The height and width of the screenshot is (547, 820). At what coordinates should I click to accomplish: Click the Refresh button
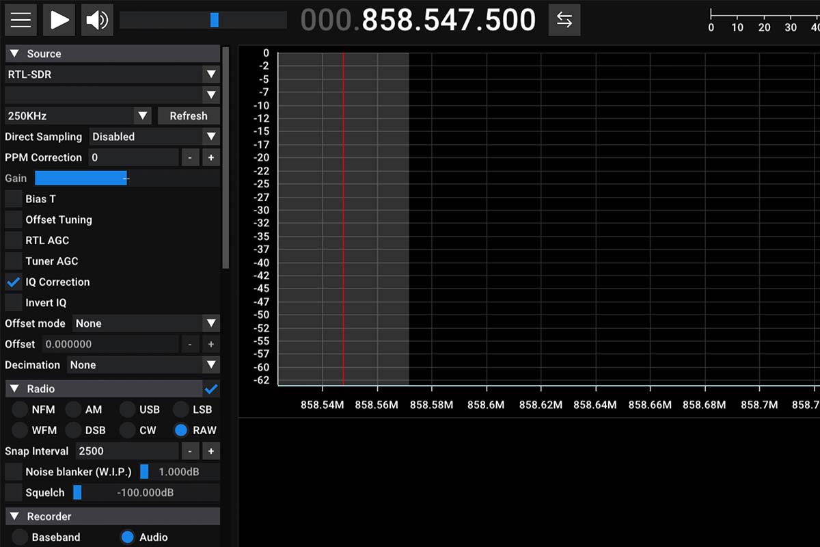click(x=189, y=116)
